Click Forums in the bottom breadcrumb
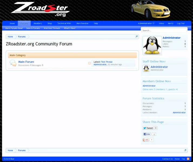193x162 pixels. (x=22, y=150)
